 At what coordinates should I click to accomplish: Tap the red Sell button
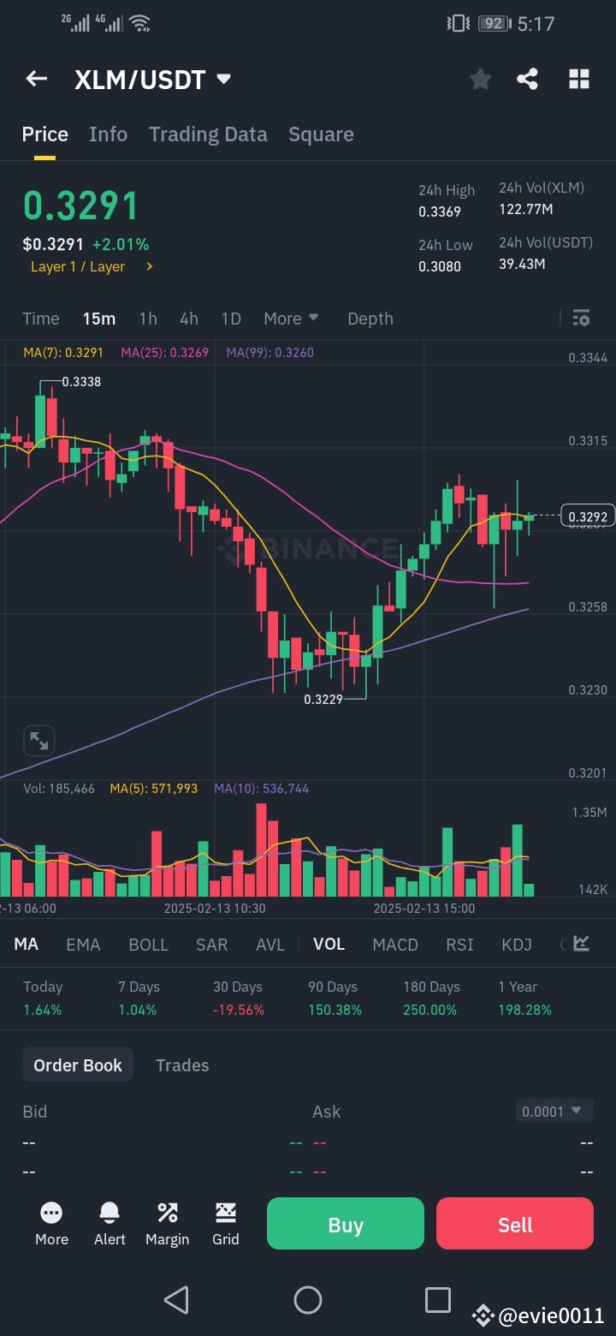coord(514,1223)
